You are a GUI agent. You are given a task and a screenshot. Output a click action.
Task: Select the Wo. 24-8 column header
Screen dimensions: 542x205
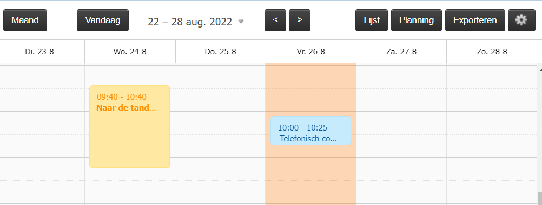click(130, 52)
